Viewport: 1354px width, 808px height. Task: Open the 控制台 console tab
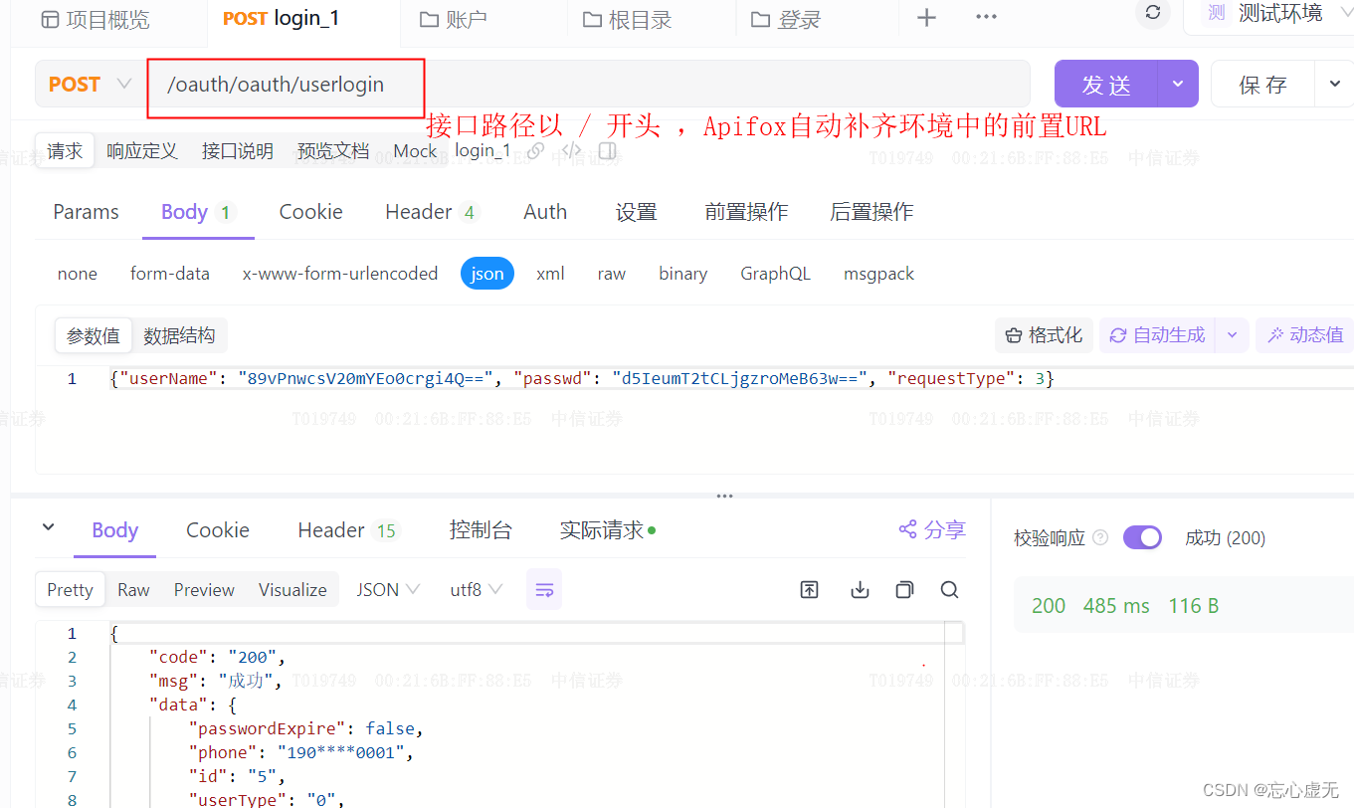[481, 530]
